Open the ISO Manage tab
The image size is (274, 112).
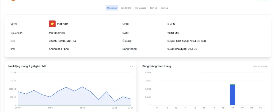140,8
